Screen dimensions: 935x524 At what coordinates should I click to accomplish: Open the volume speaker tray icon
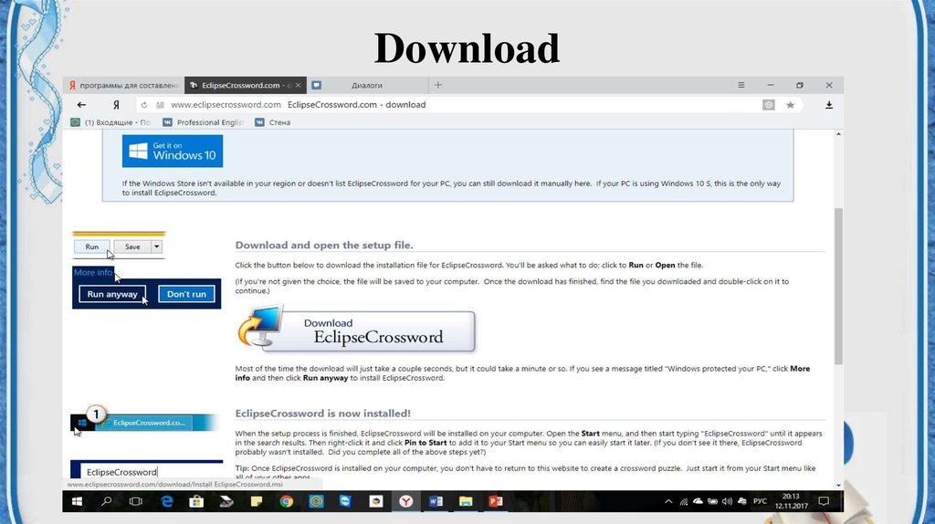(727, 501)
